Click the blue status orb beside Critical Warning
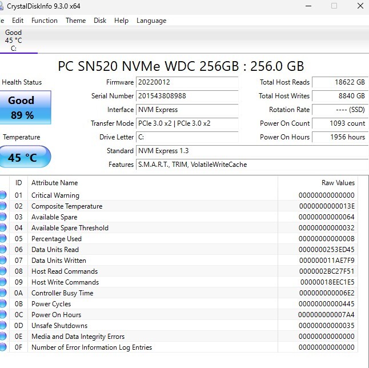 tap(3, 195)
